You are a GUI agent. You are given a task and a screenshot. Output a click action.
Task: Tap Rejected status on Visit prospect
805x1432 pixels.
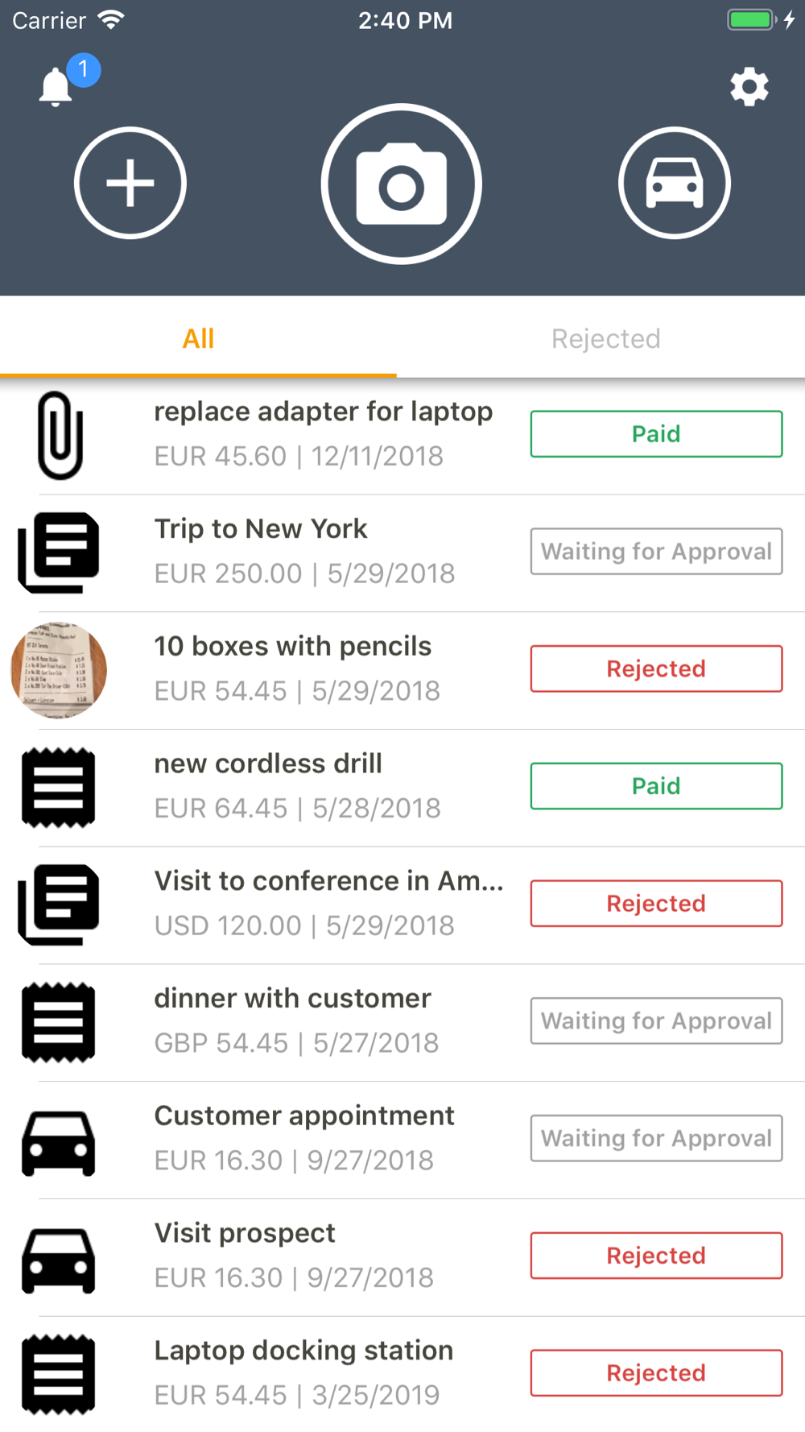(656, 1256)
